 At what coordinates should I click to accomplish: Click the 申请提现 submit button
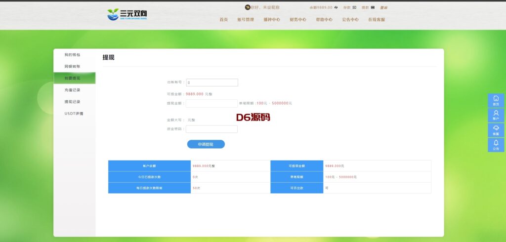[x=206, y=144]
